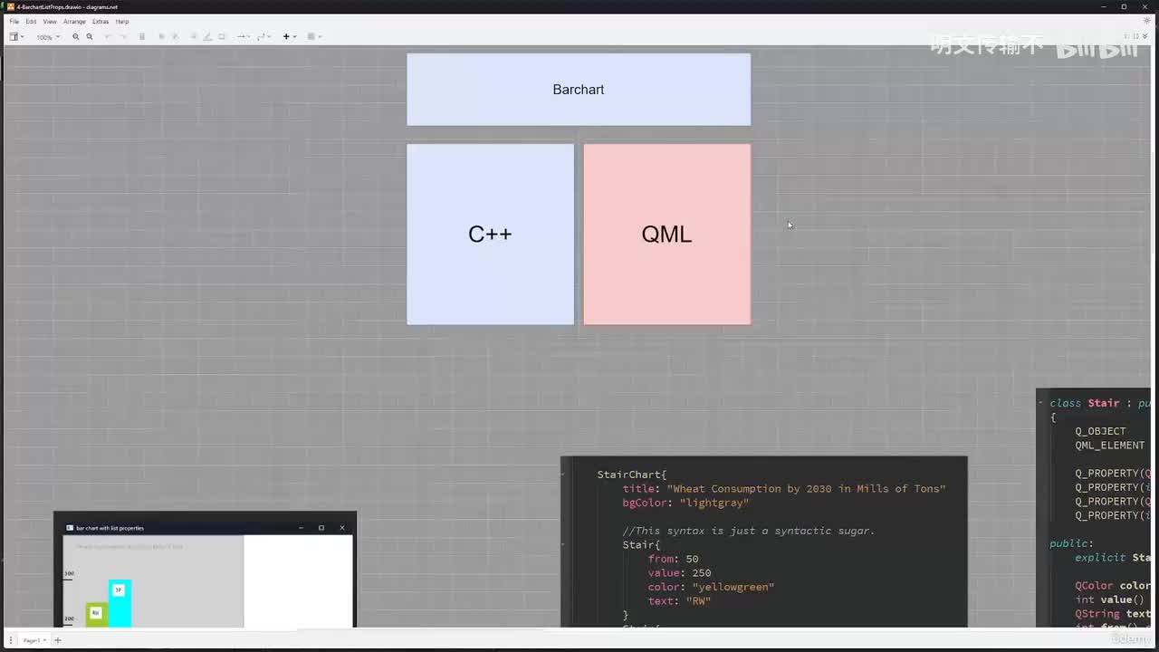Select the pink QML box

point(667,235)
